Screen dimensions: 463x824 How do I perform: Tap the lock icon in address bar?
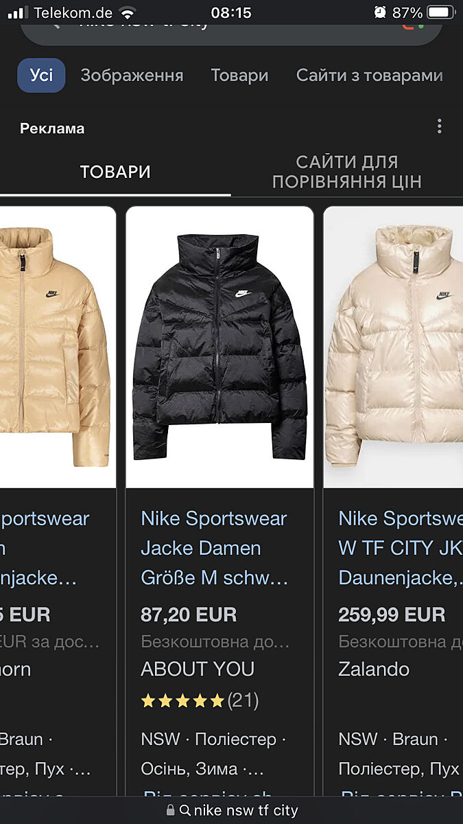[x=171, y=810]
